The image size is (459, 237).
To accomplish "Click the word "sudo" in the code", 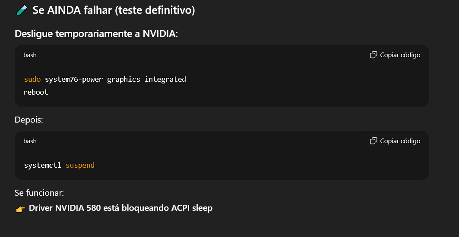I will (x=32, y=79).
